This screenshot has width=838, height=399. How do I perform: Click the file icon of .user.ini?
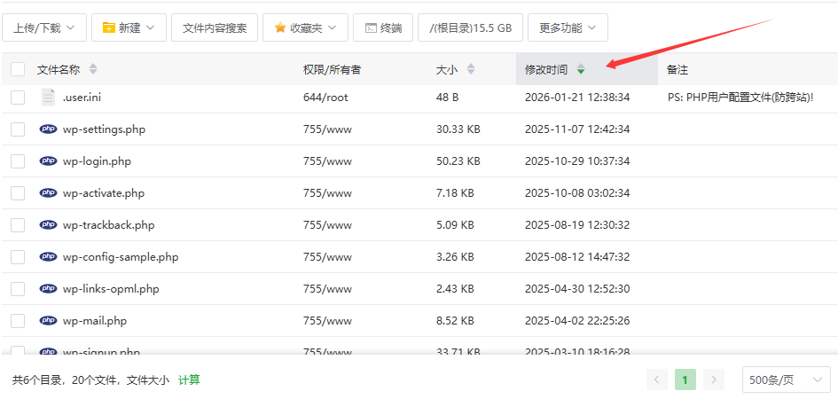click(48, 98)
